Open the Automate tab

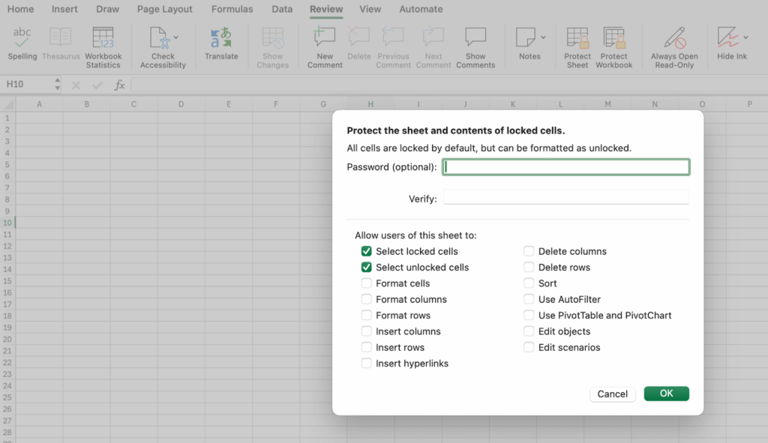421,9
